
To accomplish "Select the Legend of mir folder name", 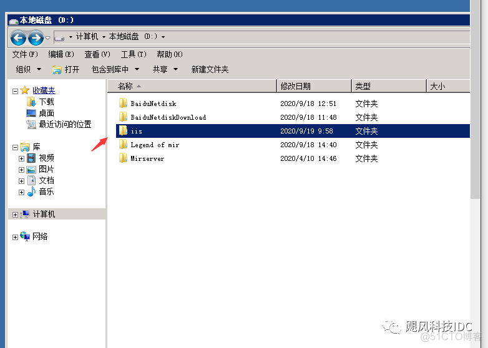I will coord(155,145).
